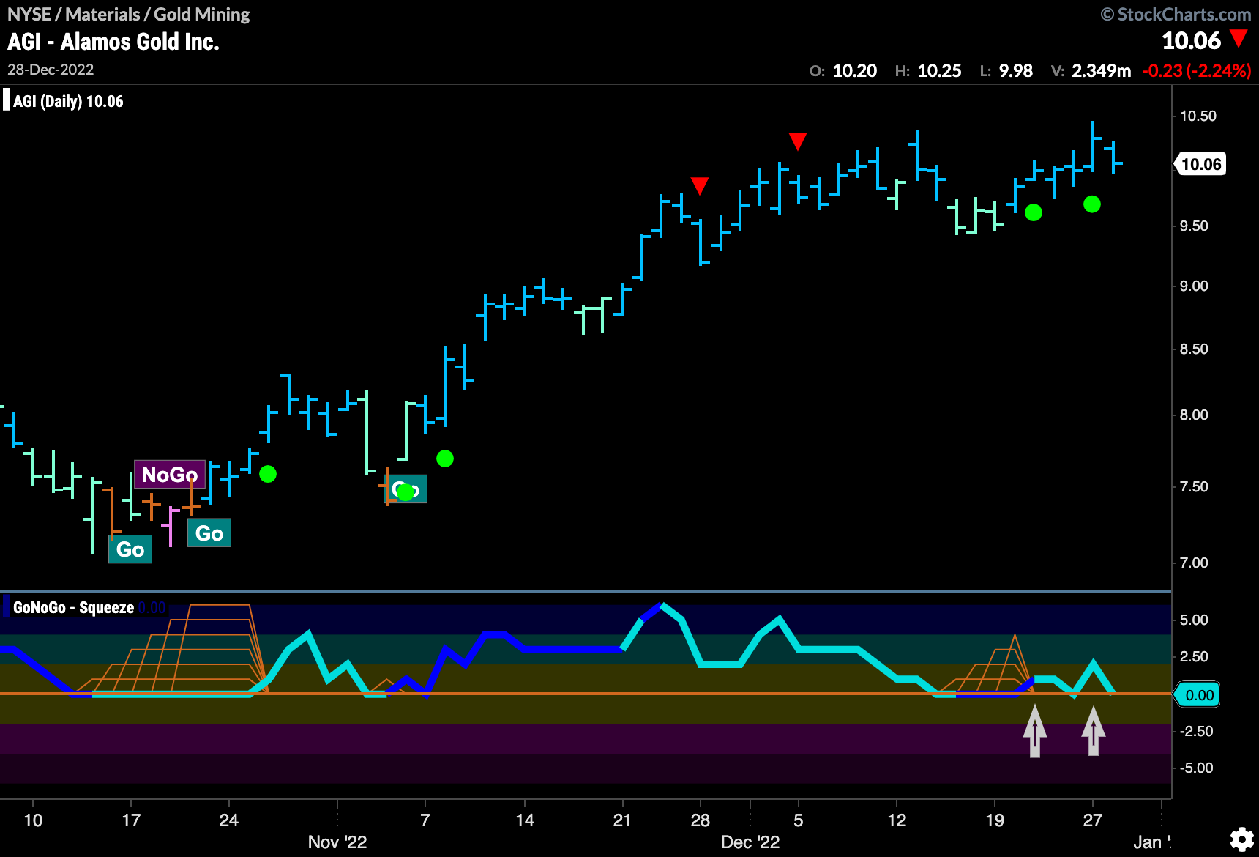Click the change value -0.23 (-2.24%)

tap(1197, 71)
